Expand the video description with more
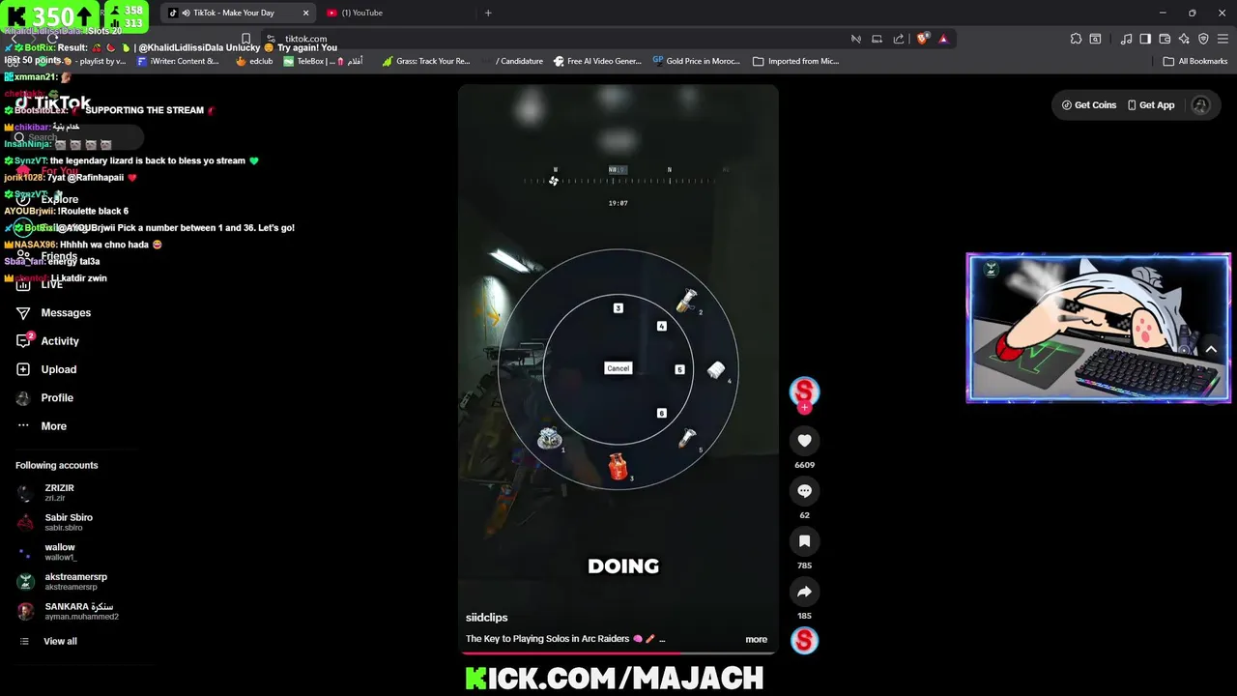1237x696 pixels. tap(756, 639)
